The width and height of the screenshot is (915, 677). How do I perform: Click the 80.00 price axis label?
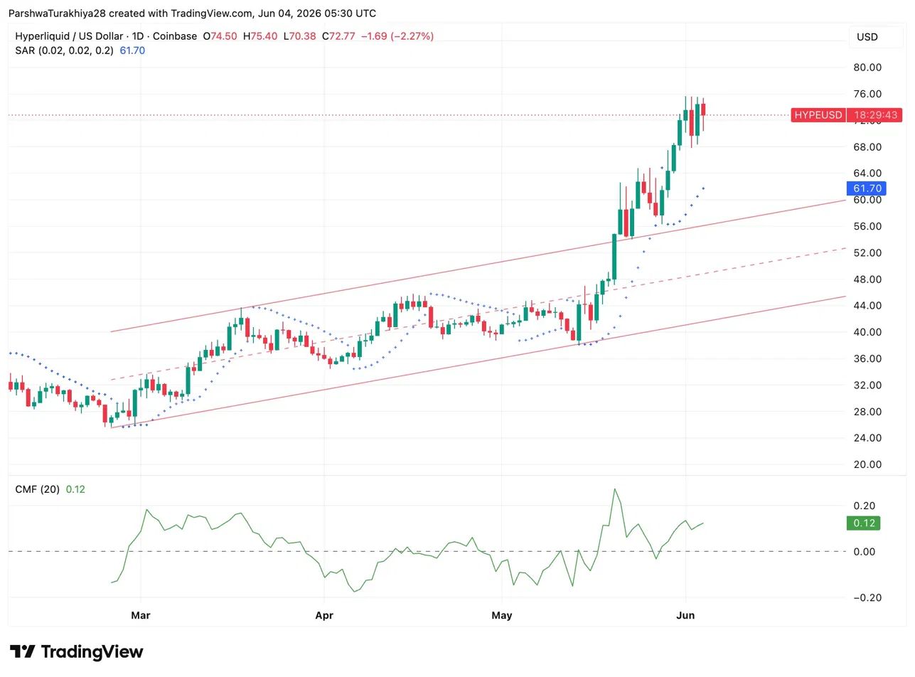tap(867, 68)
